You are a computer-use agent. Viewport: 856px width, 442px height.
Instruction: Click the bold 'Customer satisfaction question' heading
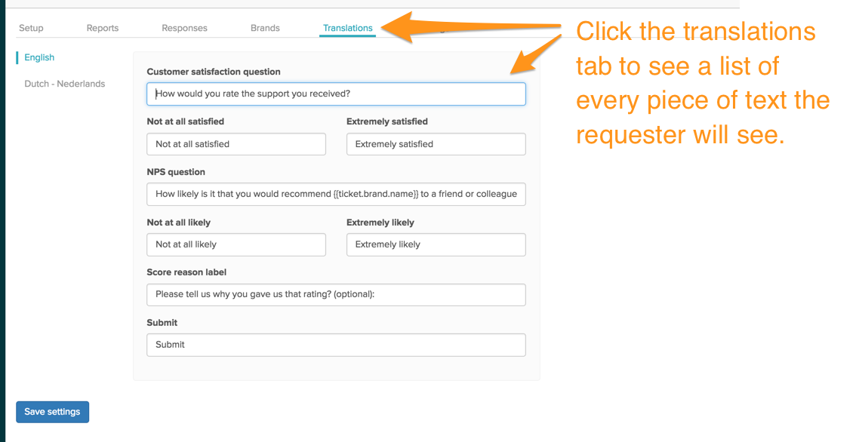coord(214,72)
